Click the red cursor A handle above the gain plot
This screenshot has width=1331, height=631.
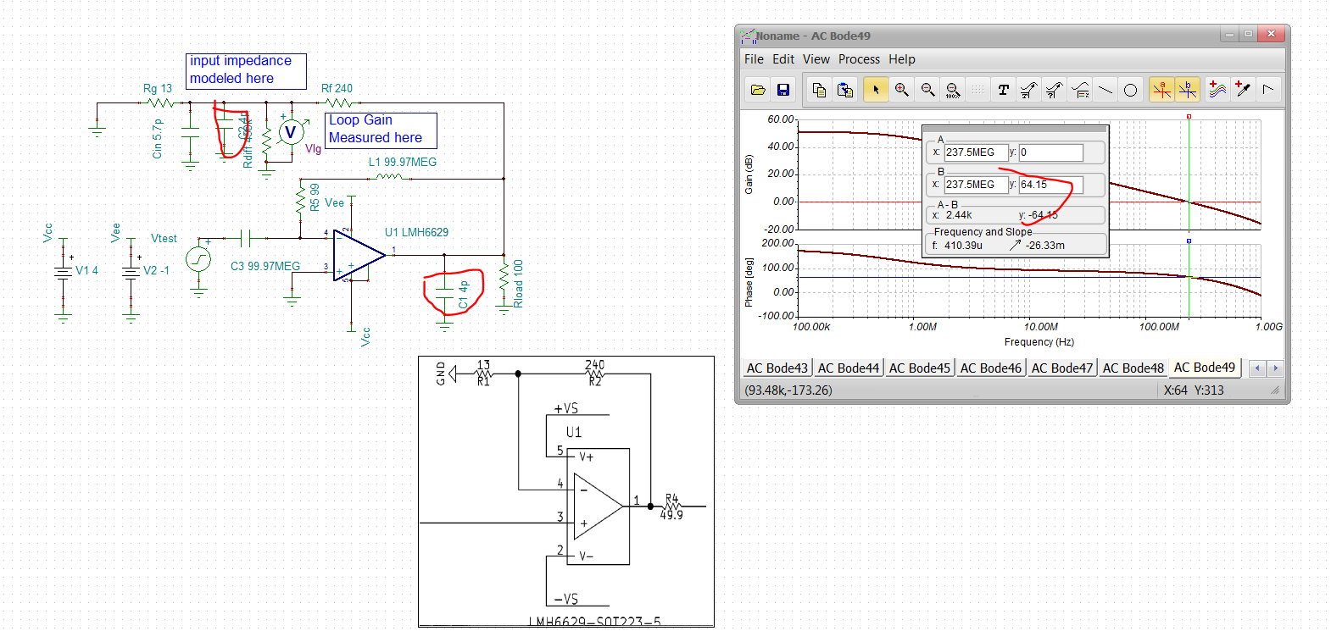(x=1189, y=117)
